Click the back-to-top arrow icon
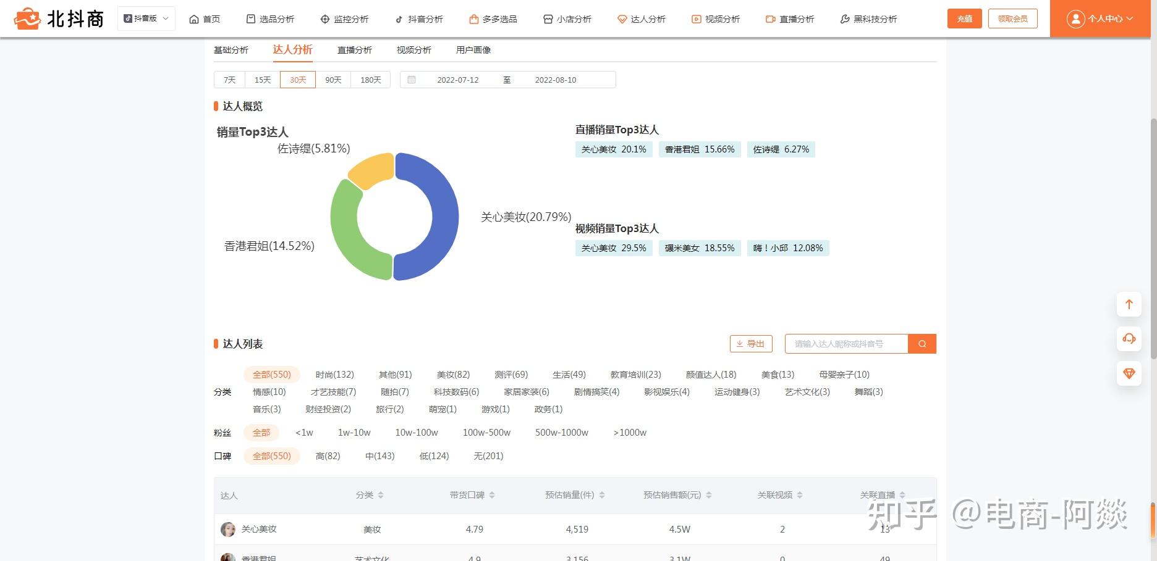This screenshot has width=1157, height=561. [1129, 304]
